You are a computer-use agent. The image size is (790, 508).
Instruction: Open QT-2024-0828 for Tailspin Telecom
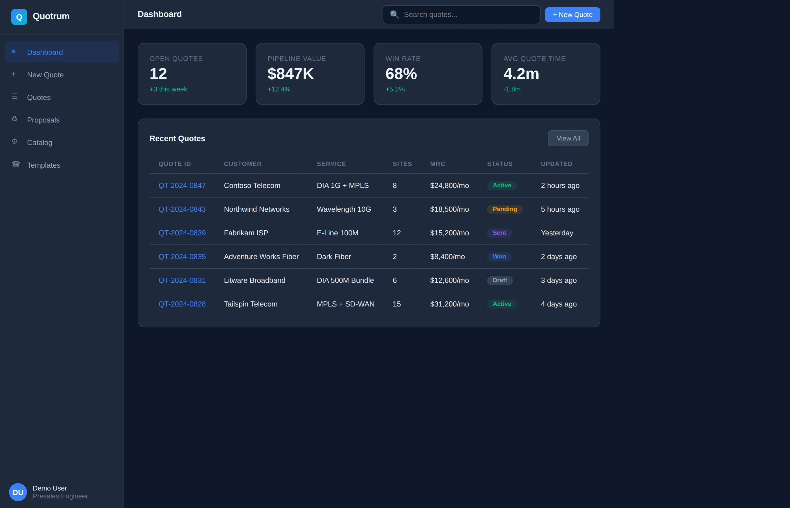tap(182, 304)
